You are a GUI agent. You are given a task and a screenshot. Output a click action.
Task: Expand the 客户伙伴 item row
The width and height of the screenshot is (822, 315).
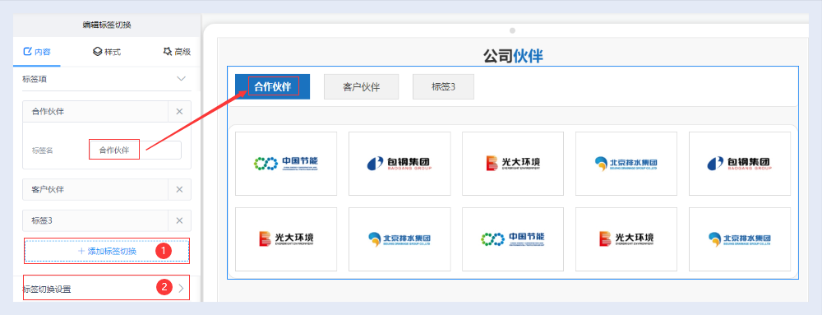pos(95,189)
